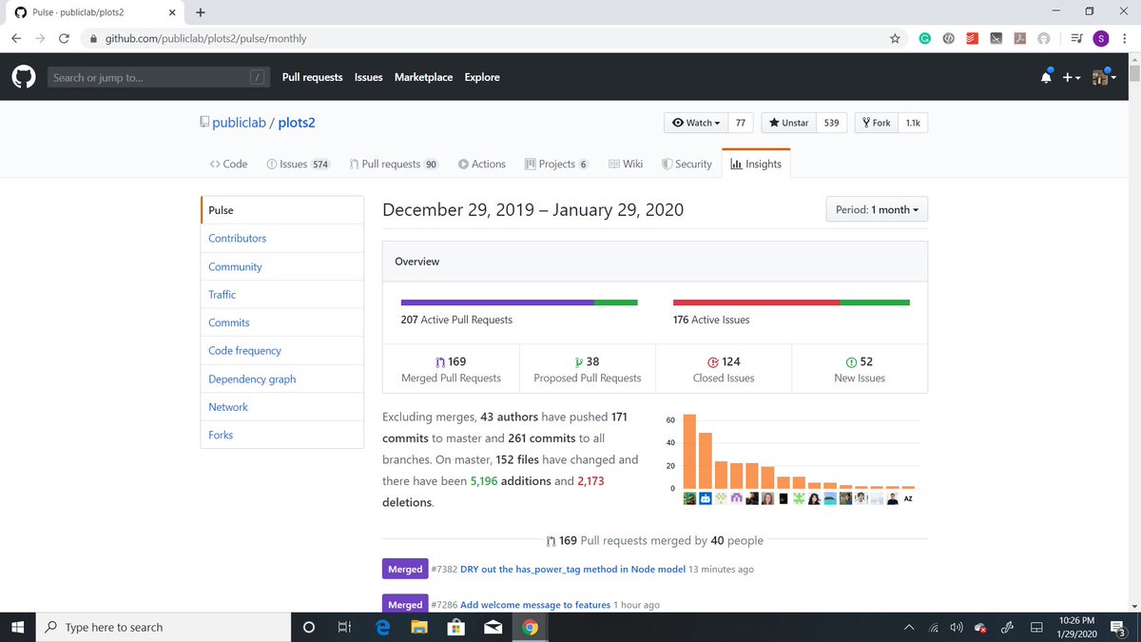Open the Pull requests 90 tab
The width and height of the screenshot is (1141, 642).
click(394, 164)
